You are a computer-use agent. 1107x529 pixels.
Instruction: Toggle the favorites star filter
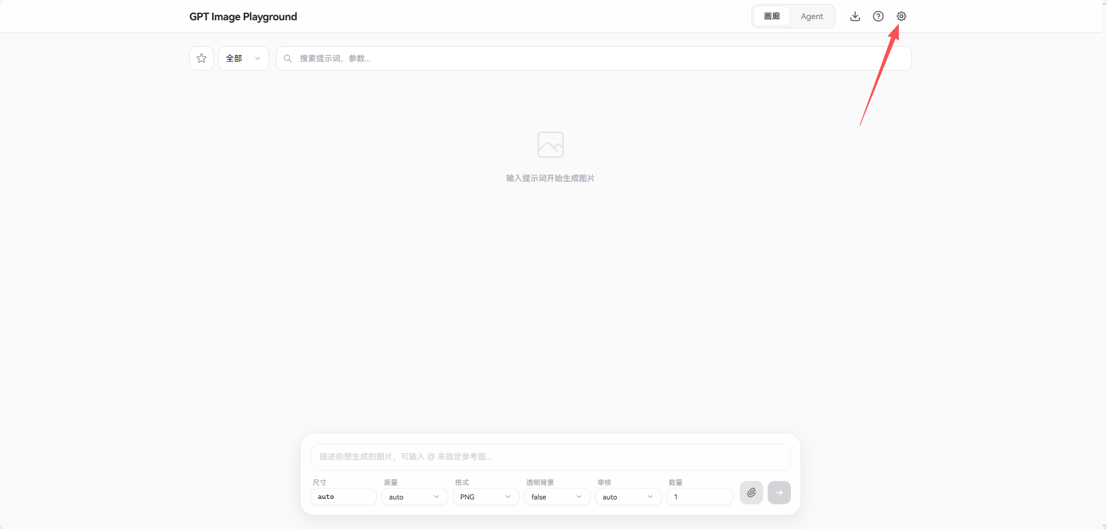201,58
